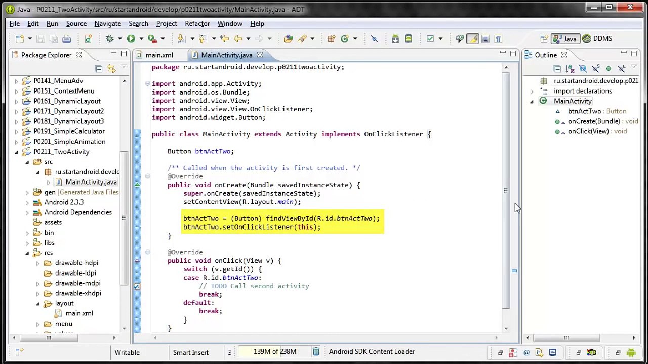Switch to the main.xml editor tab
Viewport: 648px width, 364px height.
click(159, 55)
